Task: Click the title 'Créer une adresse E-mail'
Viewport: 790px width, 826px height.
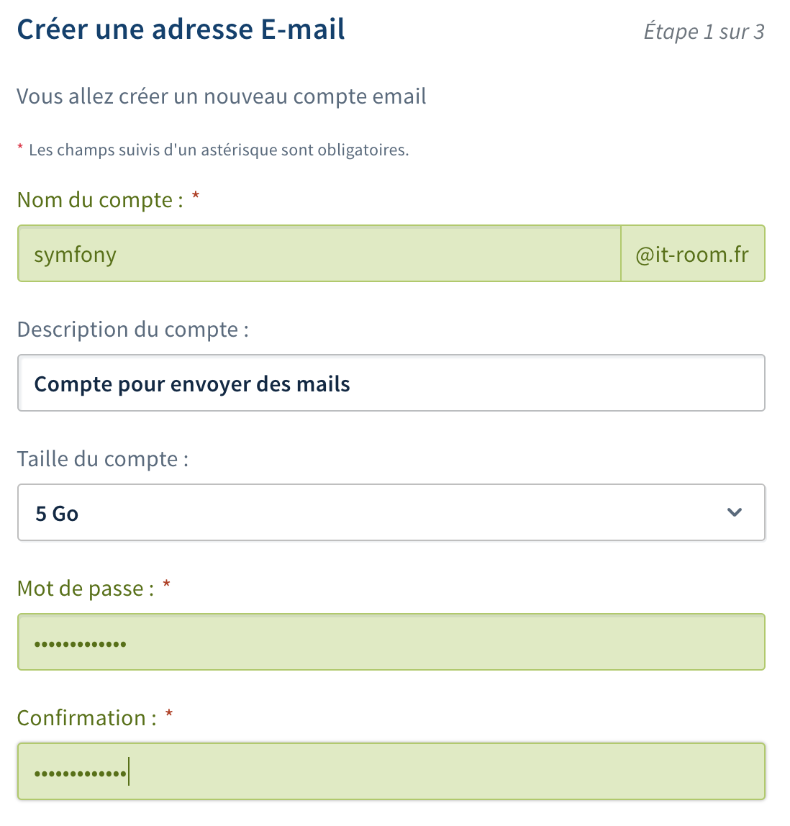Action: pyautogui.click(x=181, y=29)
